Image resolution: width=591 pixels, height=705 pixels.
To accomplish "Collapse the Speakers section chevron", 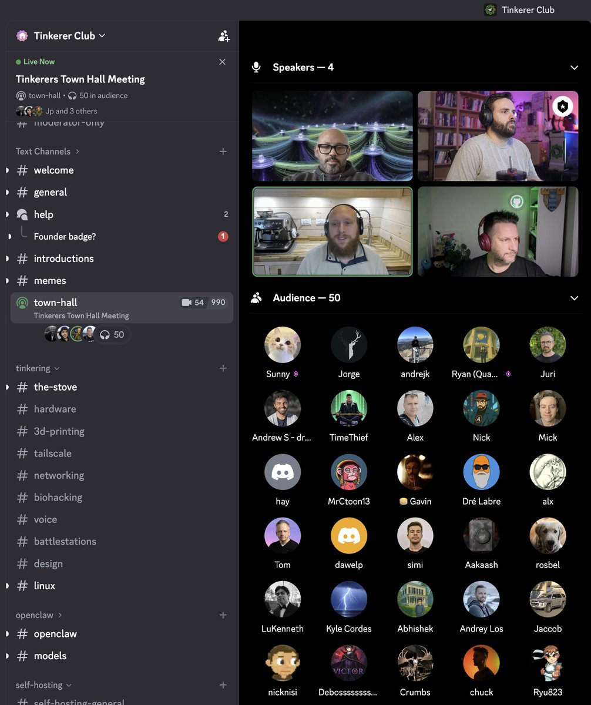I will 575,67.
